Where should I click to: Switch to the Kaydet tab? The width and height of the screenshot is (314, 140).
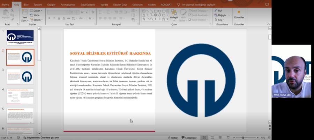click(x=104, y=5)
